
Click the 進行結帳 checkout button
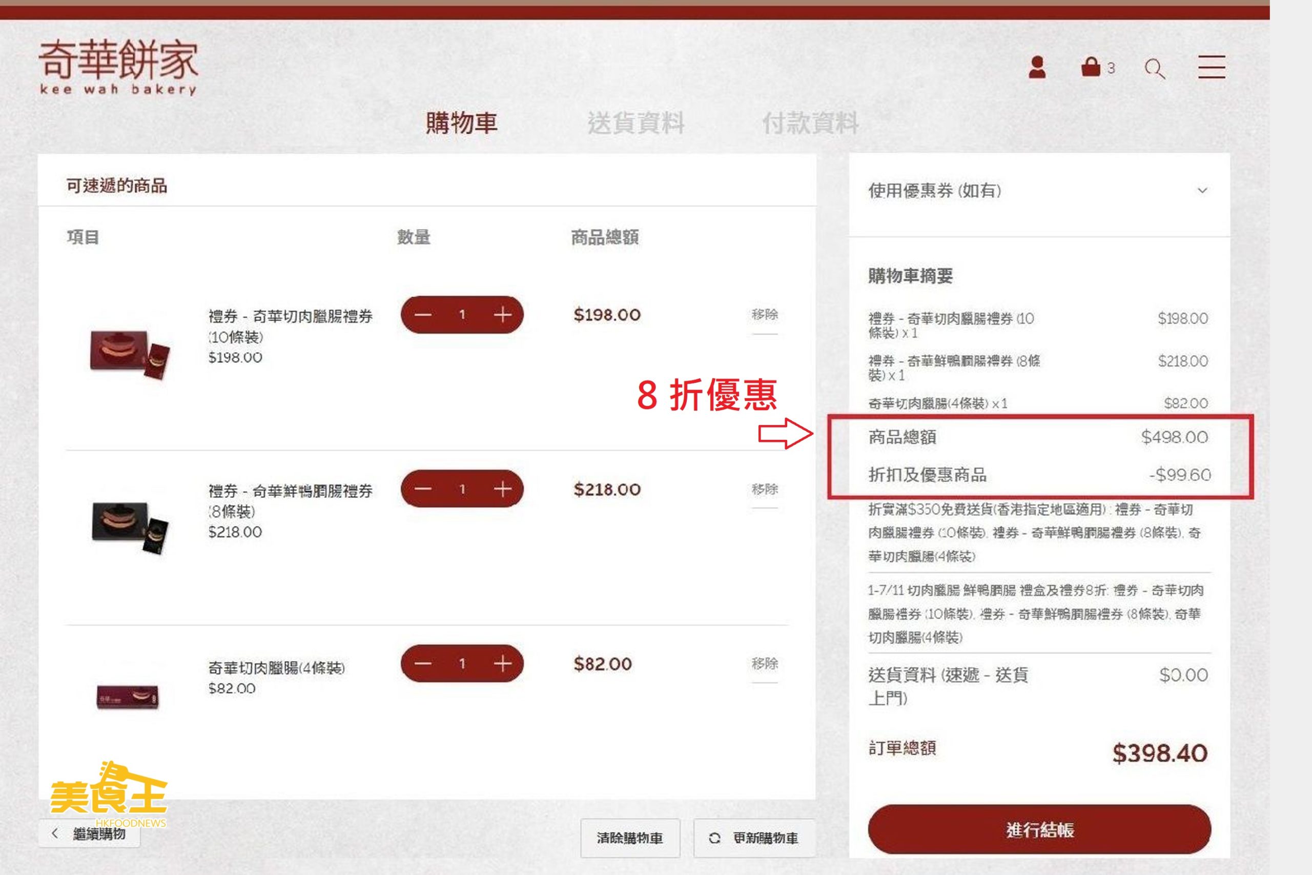[1039, 830]
